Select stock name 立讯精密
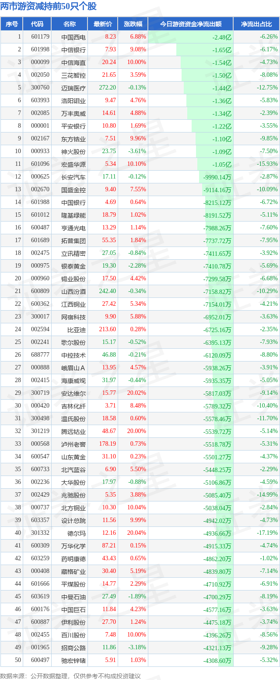The width and height of the screenshot is (280, 680). pos(73,254)
